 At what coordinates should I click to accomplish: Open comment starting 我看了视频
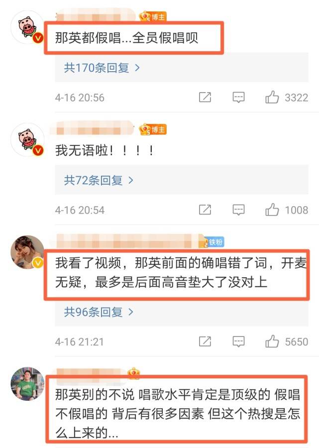(181, 273)
